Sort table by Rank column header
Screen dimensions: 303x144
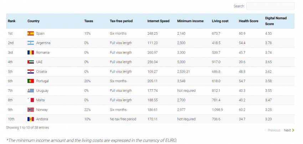12,21
